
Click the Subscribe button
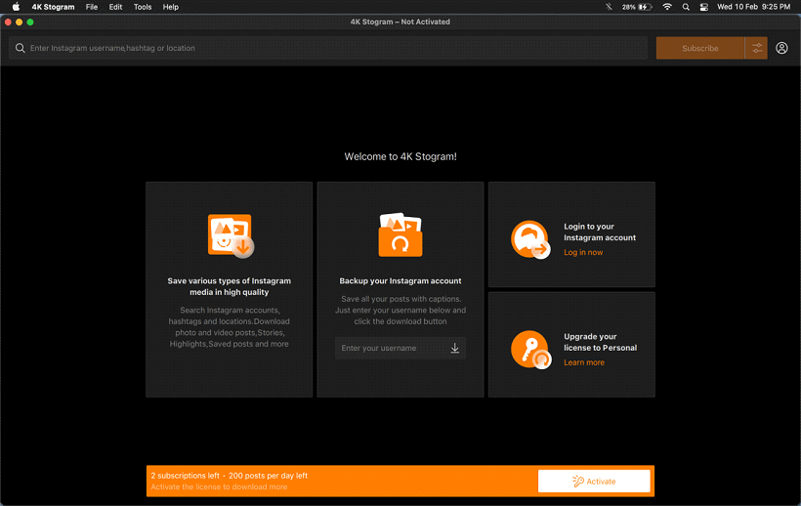point(699,48)
